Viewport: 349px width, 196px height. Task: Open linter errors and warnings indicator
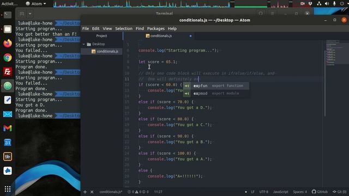pos(138,192)
